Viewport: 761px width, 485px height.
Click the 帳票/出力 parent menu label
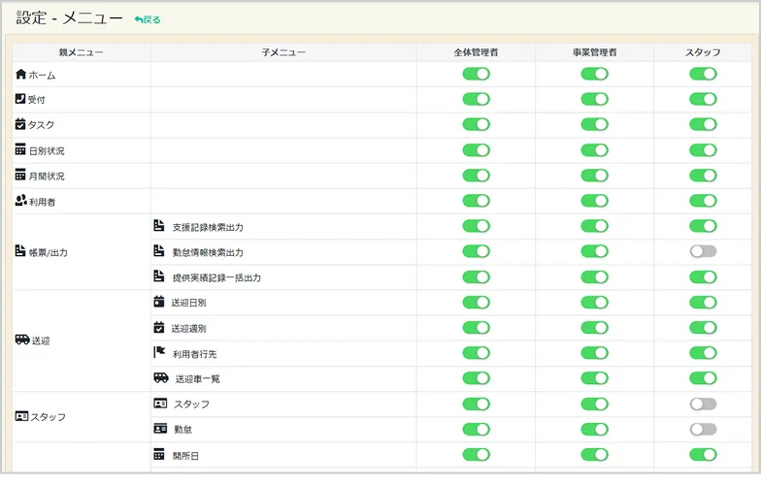(x=49, y=252)
